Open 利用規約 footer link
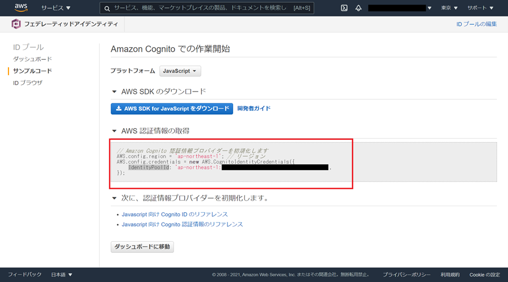Viewport: 508px width, 282px height. click(x=450, y=275)
